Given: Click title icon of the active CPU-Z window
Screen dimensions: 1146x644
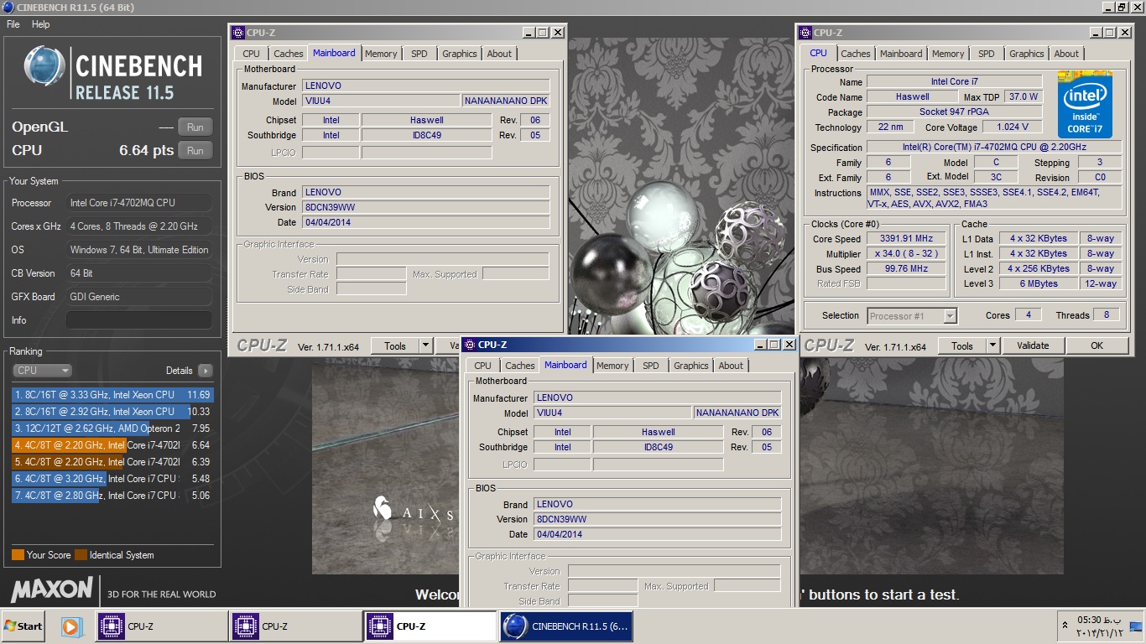Looking at the screenshot, I should pyautogui.click(x=469, y=345).
